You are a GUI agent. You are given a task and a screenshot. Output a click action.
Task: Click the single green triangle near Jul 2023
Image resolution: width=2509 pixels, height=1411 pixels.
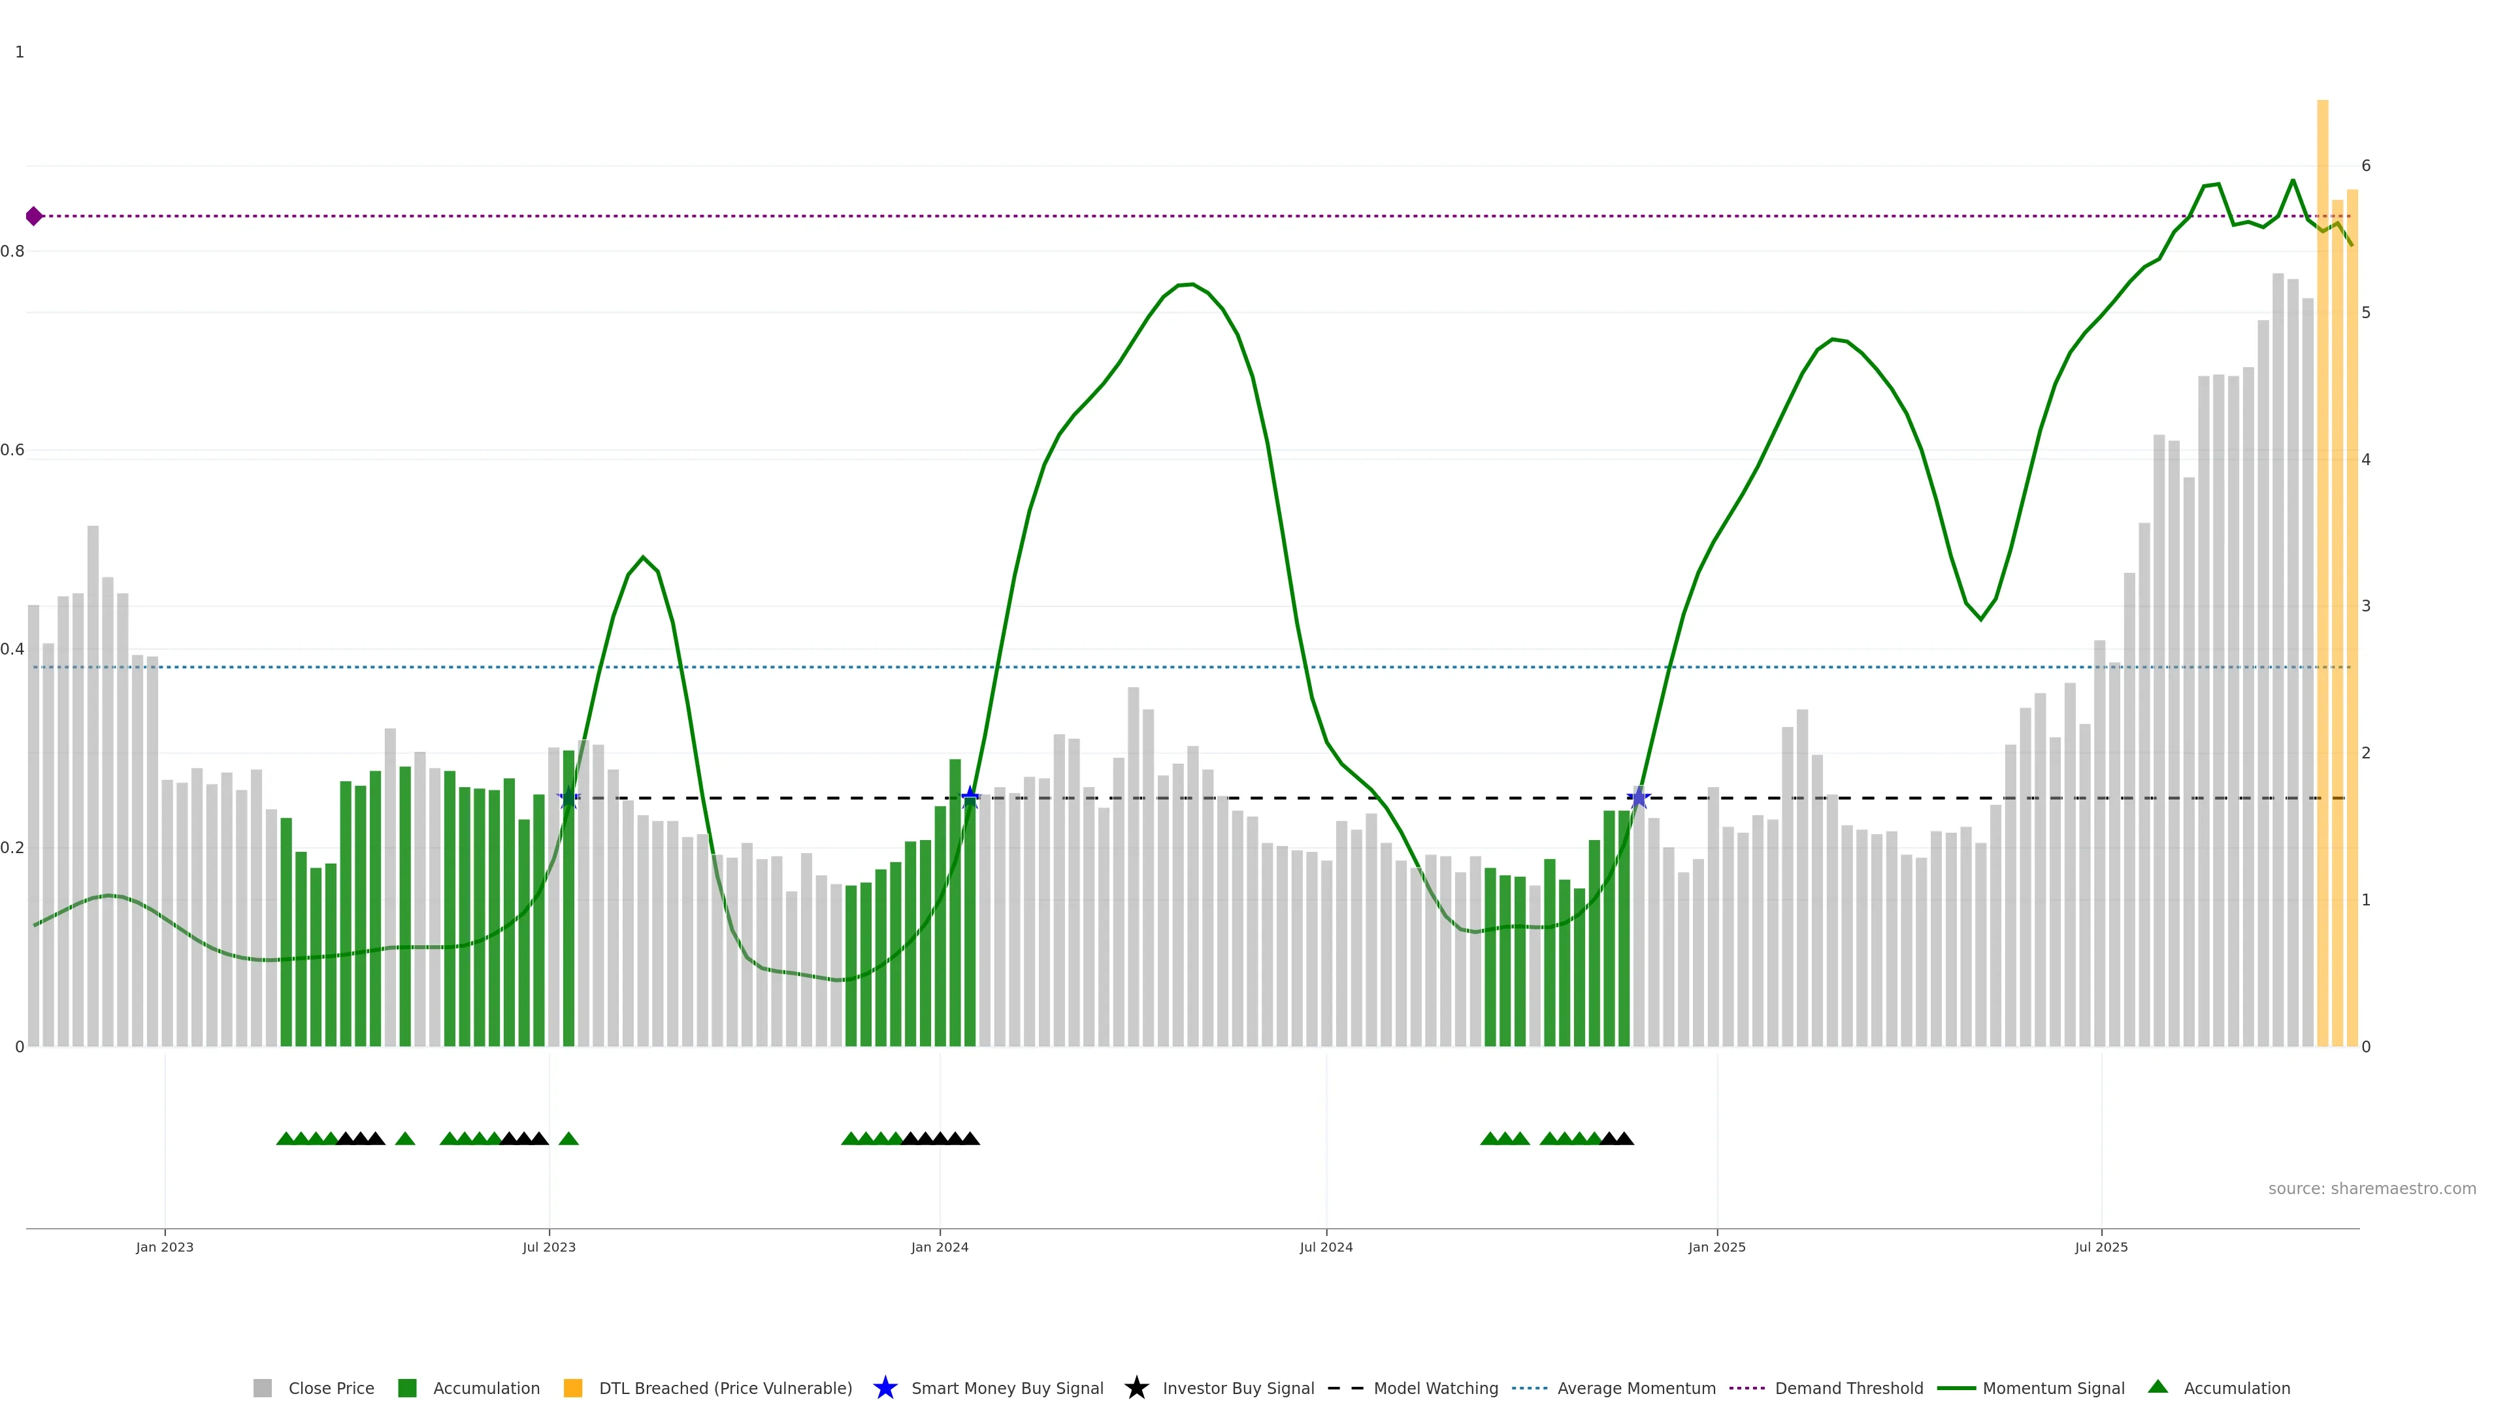[x=569, y=1139]
